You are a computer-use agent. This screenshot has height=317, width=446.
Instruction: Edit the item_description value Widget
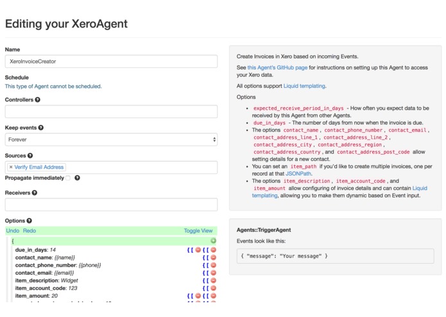[x=69, y=280]
